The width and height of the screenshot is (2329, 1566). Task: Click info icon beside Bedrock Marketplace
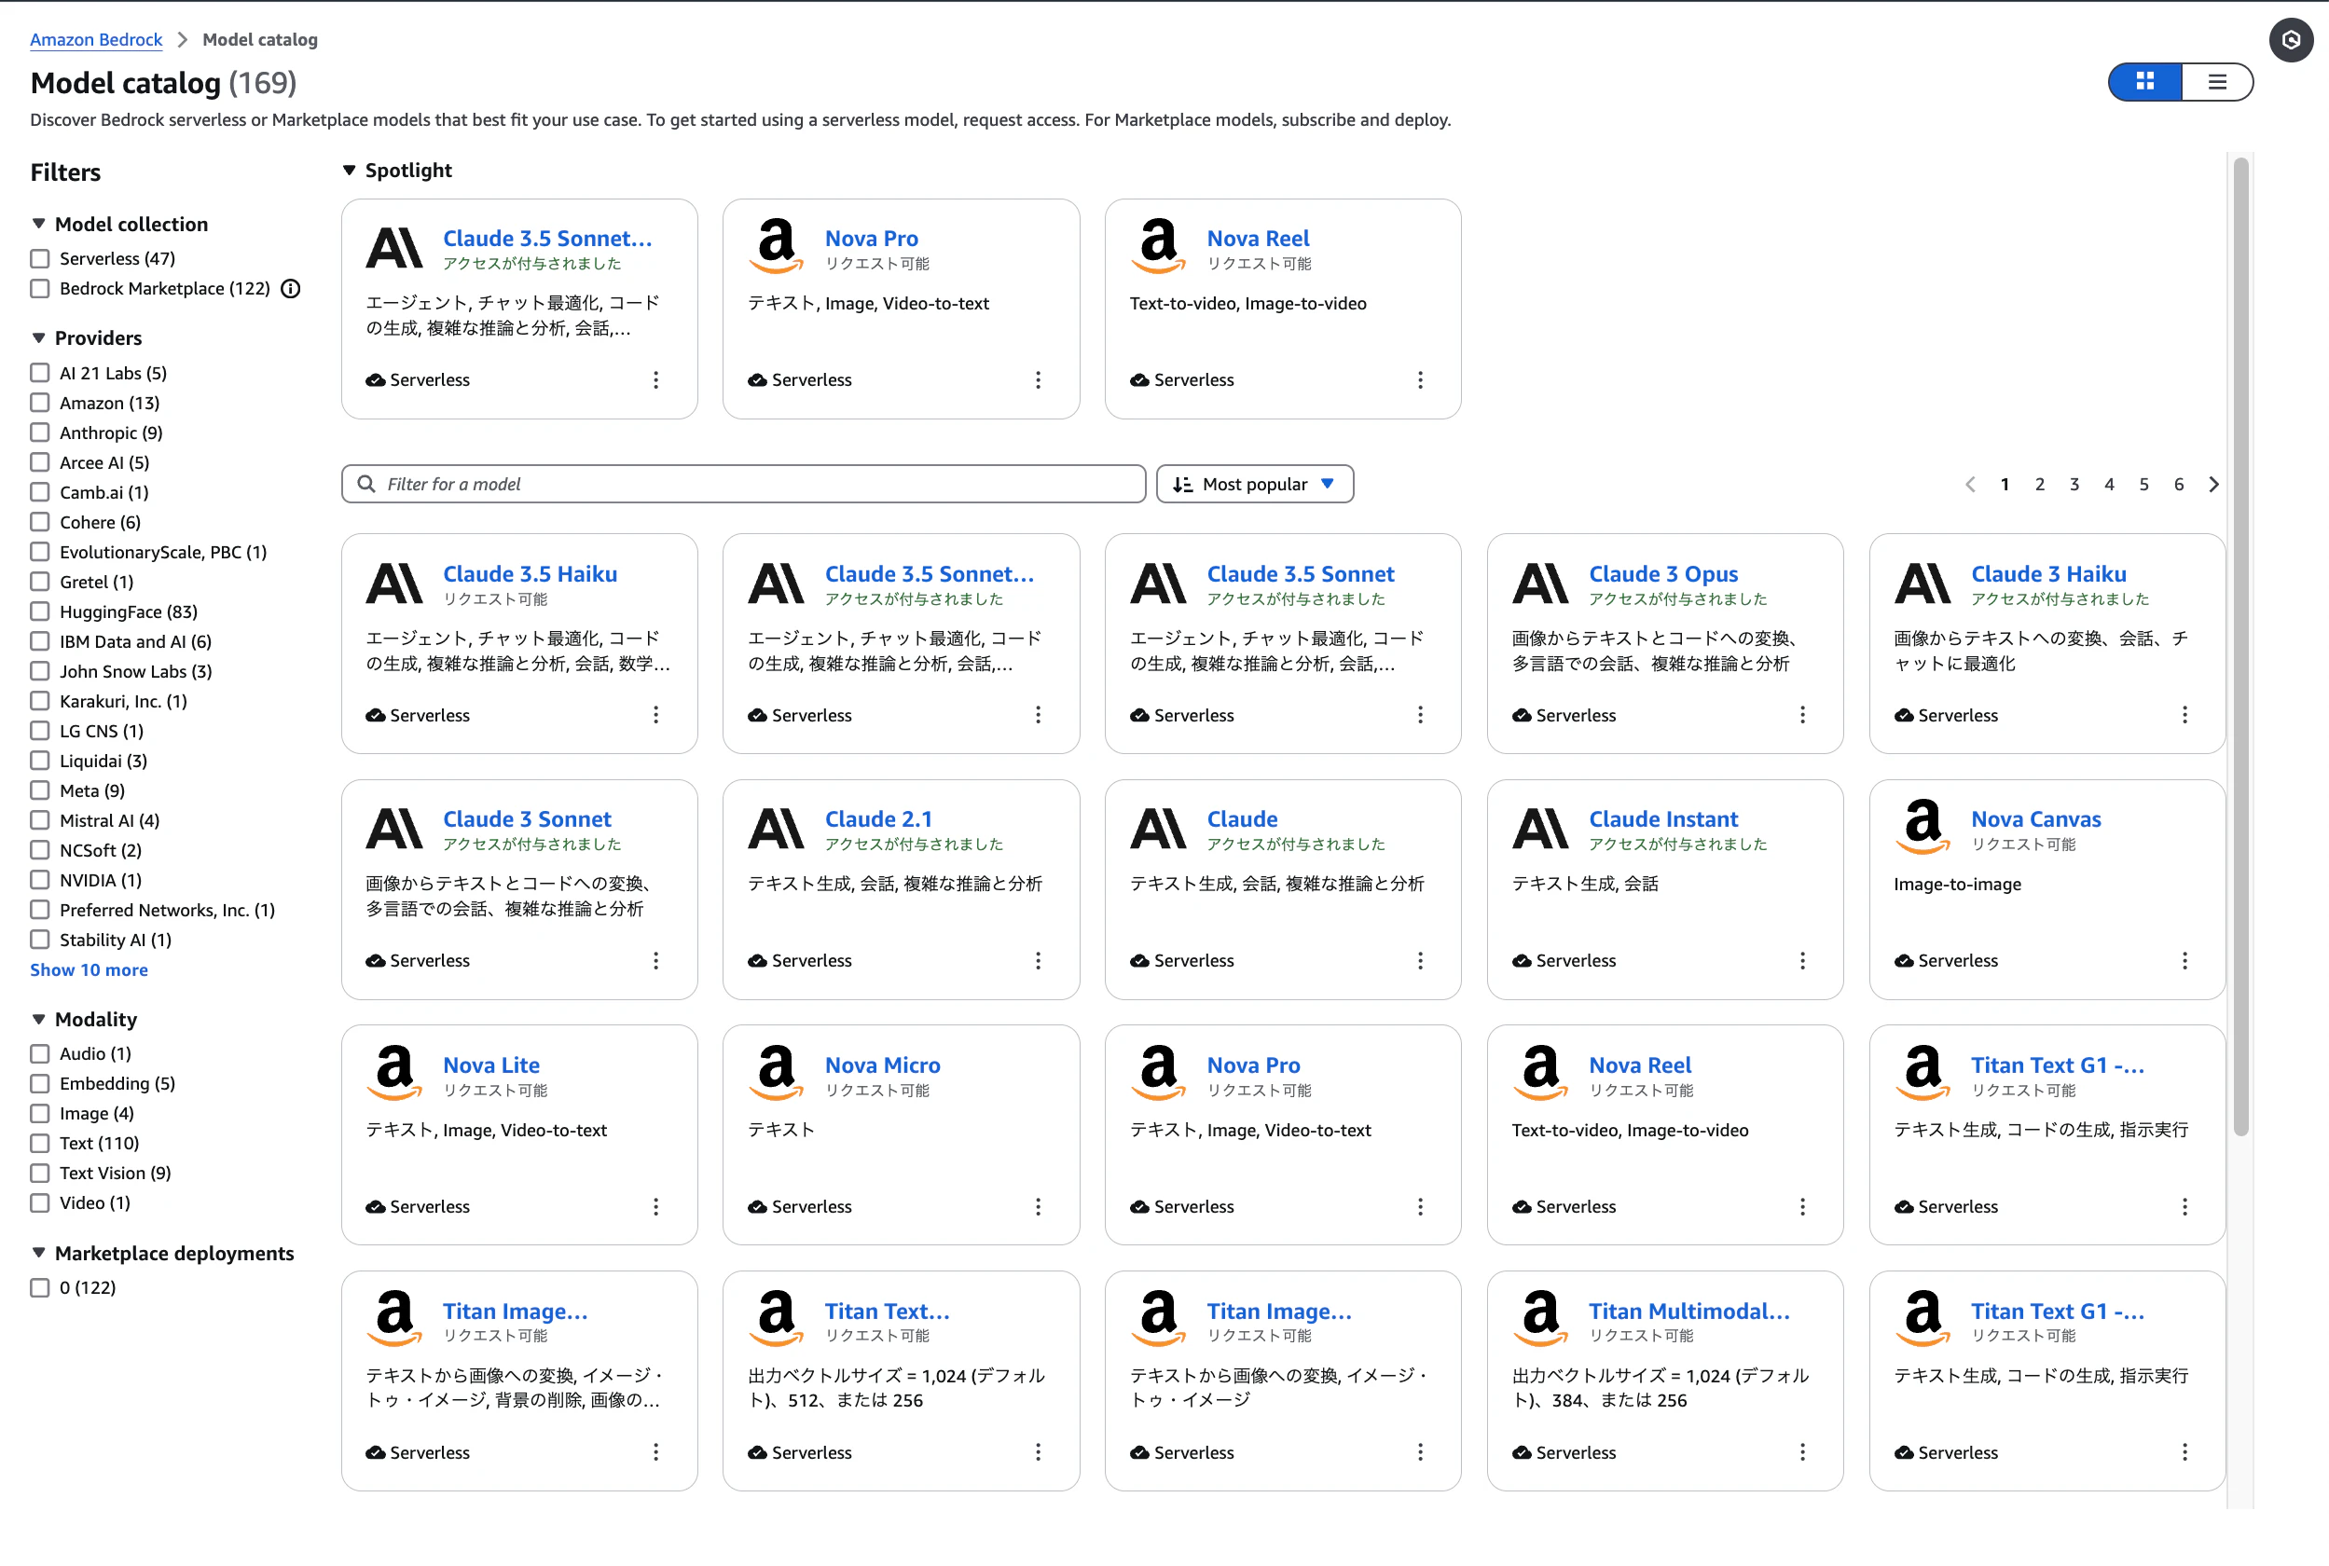click(291, 289)
